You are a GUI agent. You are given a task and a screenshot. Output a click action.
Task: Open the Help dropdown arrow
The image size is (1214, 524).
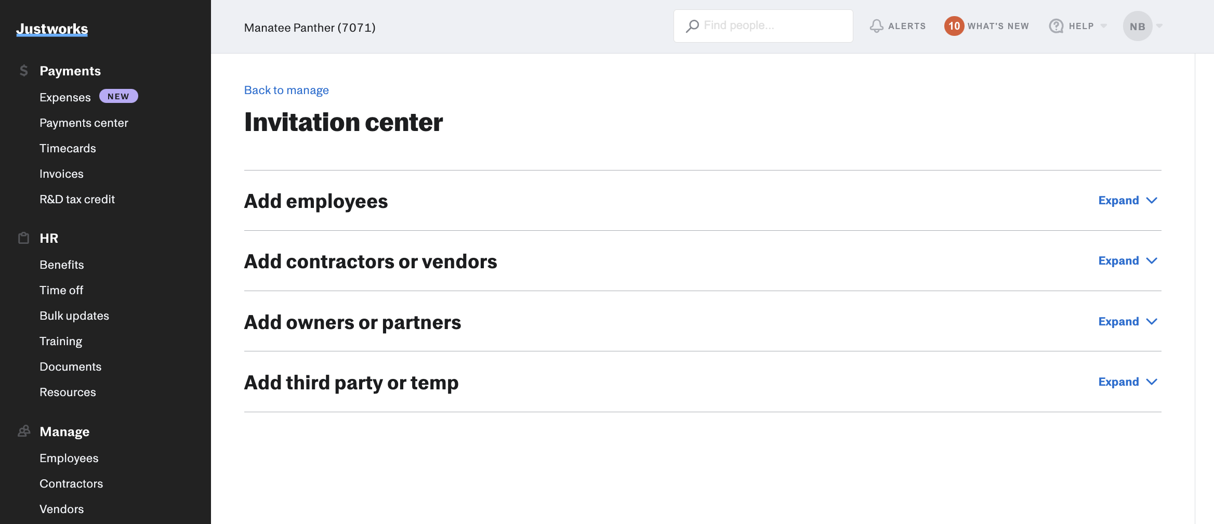1104,26
